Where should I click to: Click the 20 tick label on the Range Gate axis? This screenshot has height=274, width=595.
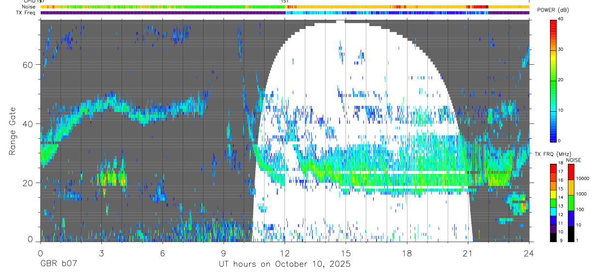29,183
